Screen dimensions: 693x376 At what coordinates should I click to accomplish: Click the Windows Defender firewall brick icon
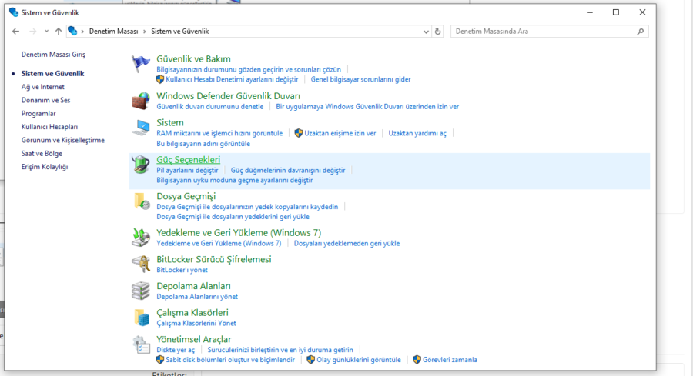pos(141,101)
